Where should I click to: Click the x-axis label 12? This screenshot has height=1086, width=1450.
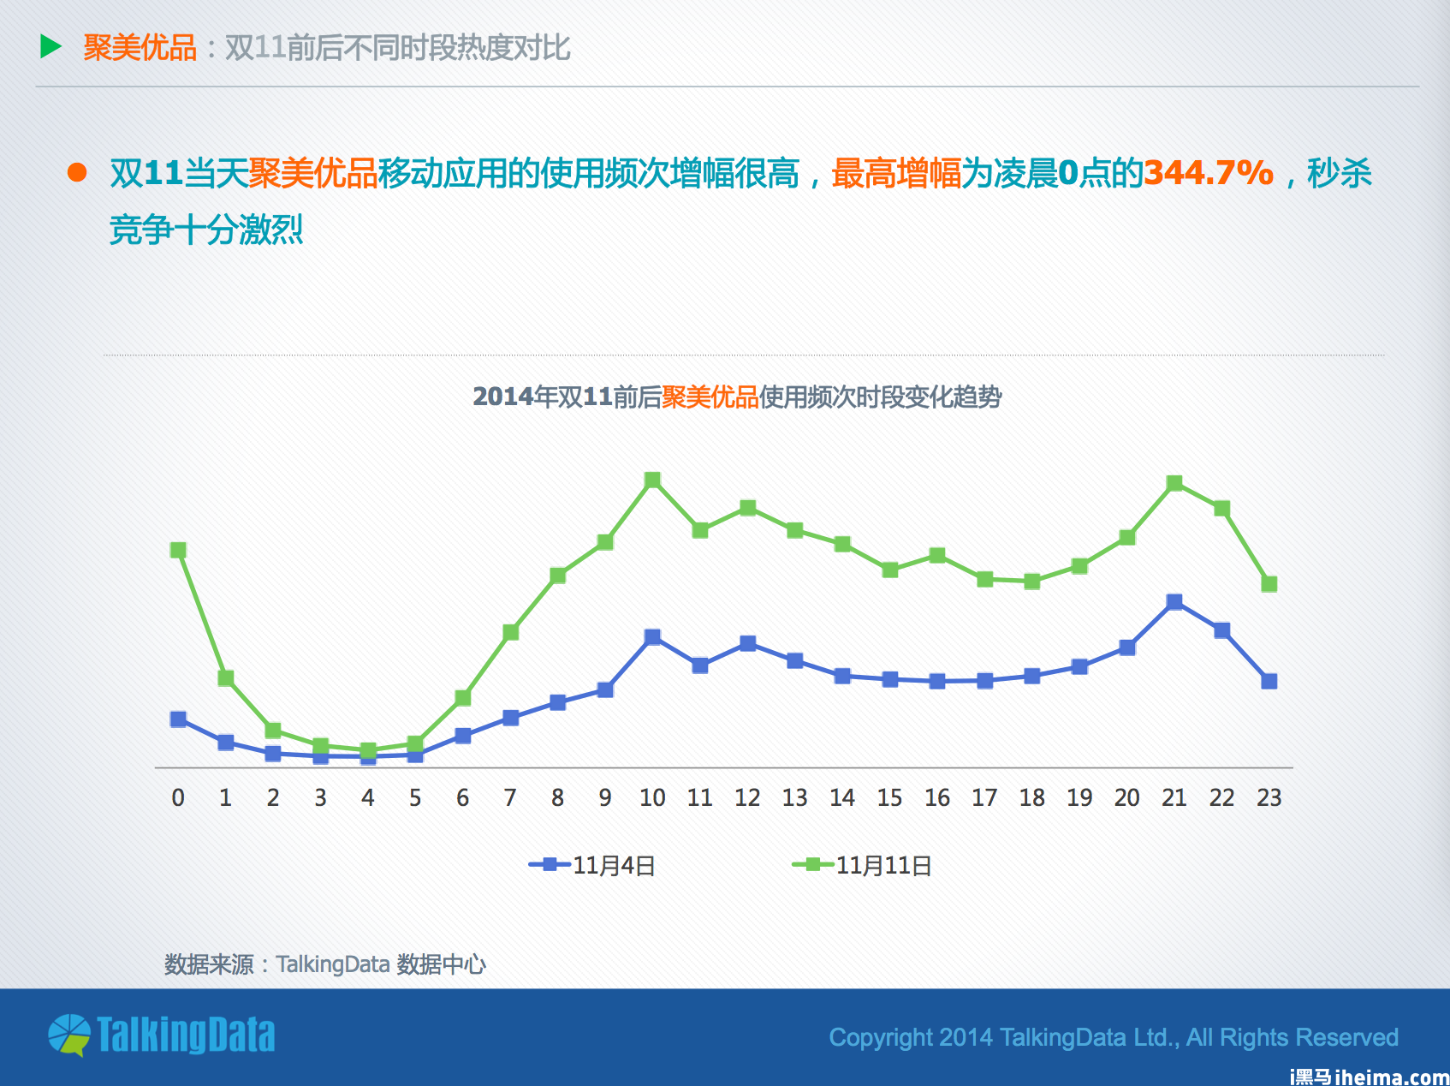click(747, 798)
